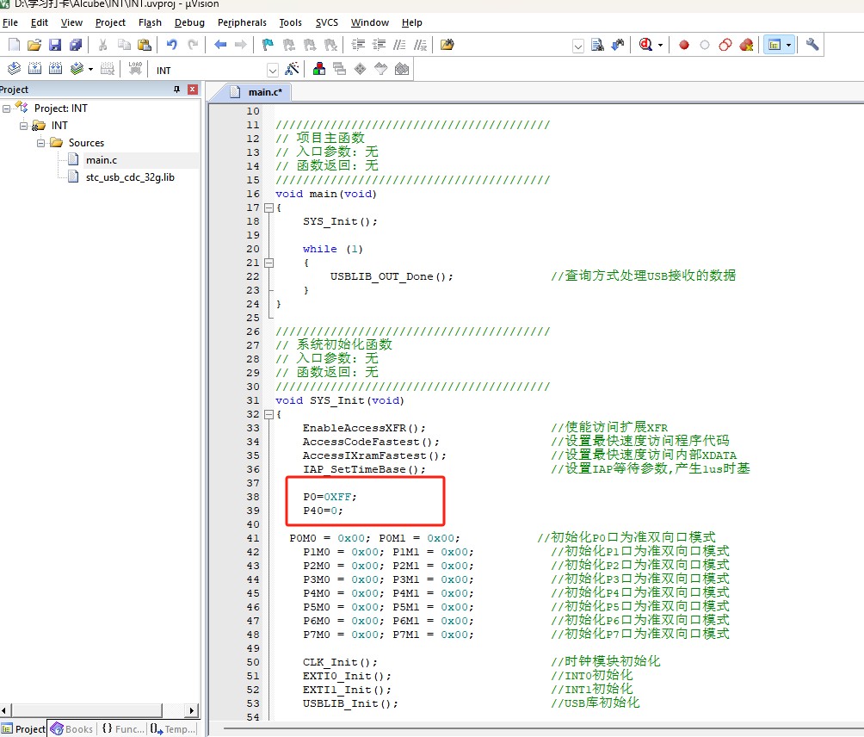Open Options for Target magic wand icon
864x737 pixels.
point(292,69)
